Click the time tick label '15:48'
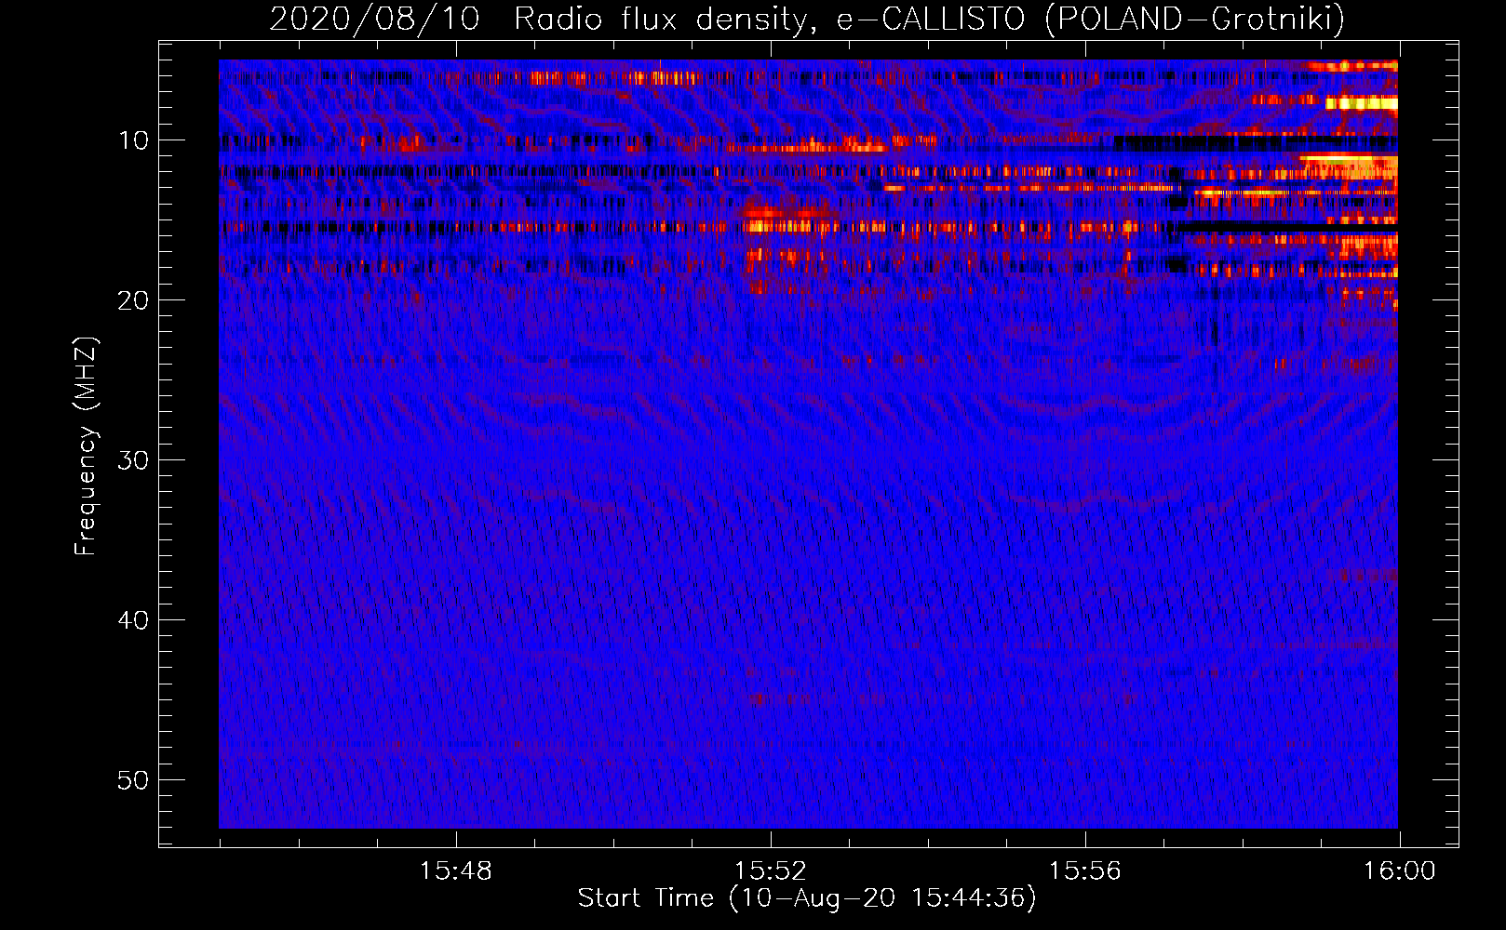1506x930 pixels. coord(455,871)
